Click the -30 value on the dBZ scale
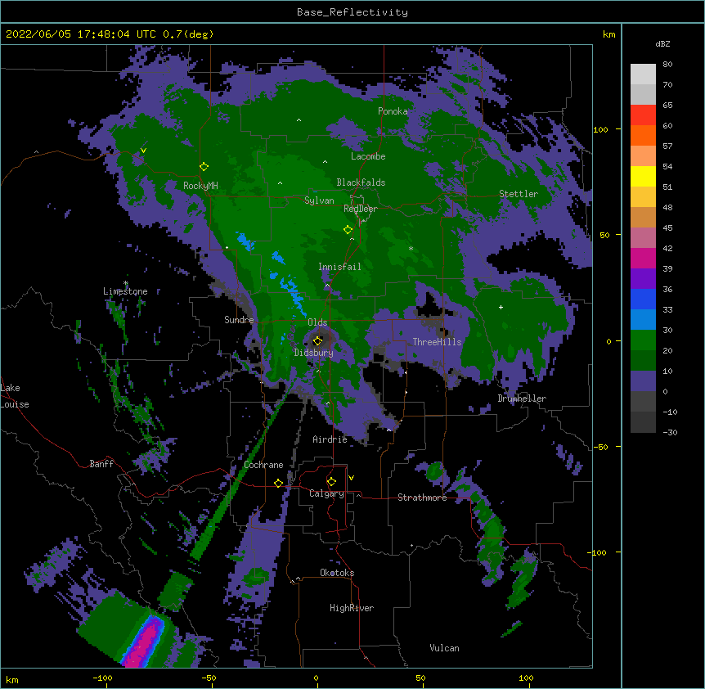This screenshot has width=705, height=689. tap(670, 433)
